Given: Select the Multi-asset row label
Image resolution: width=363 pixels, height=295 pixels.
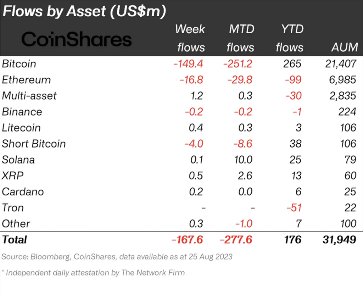Looking at the screenshot, I should tap(29, 96).
